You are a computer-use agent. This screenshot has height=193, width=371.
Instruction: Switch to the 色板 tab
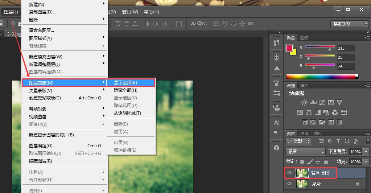[x=304, y=38]
